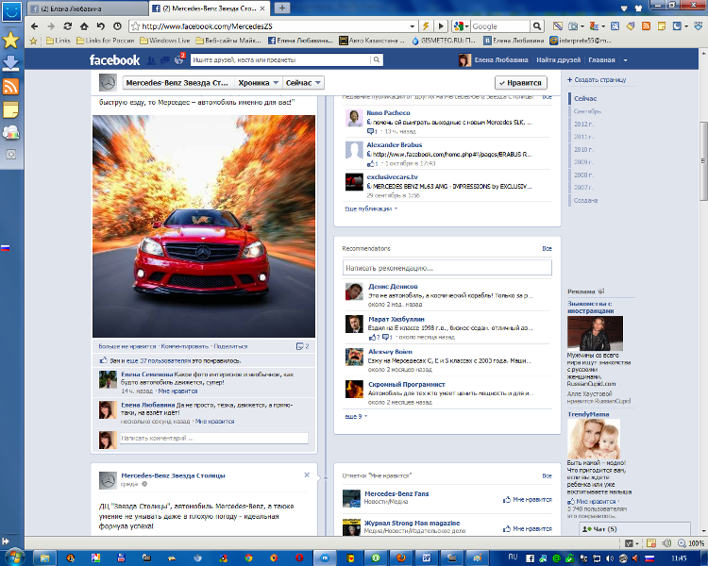Click the Facebook logo in header
The image size is (708, 566).
point(114,60)
